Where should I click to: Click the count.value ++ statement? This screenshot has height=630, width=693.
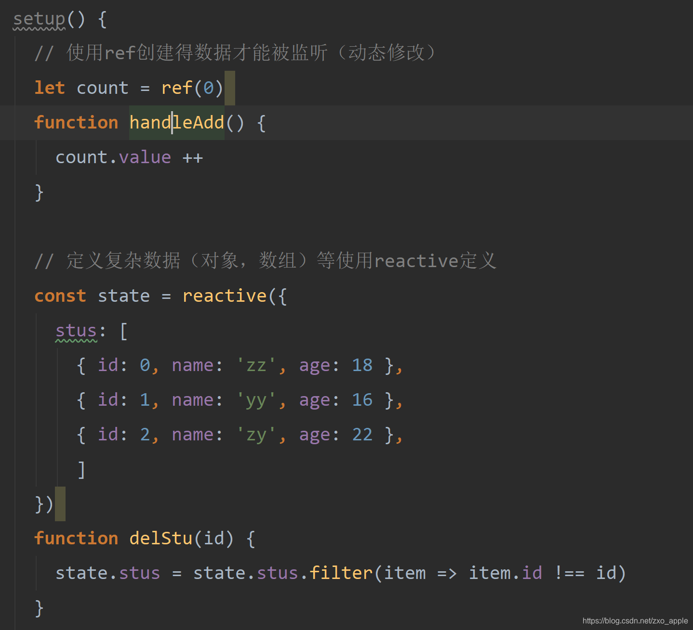click(129, 157)
